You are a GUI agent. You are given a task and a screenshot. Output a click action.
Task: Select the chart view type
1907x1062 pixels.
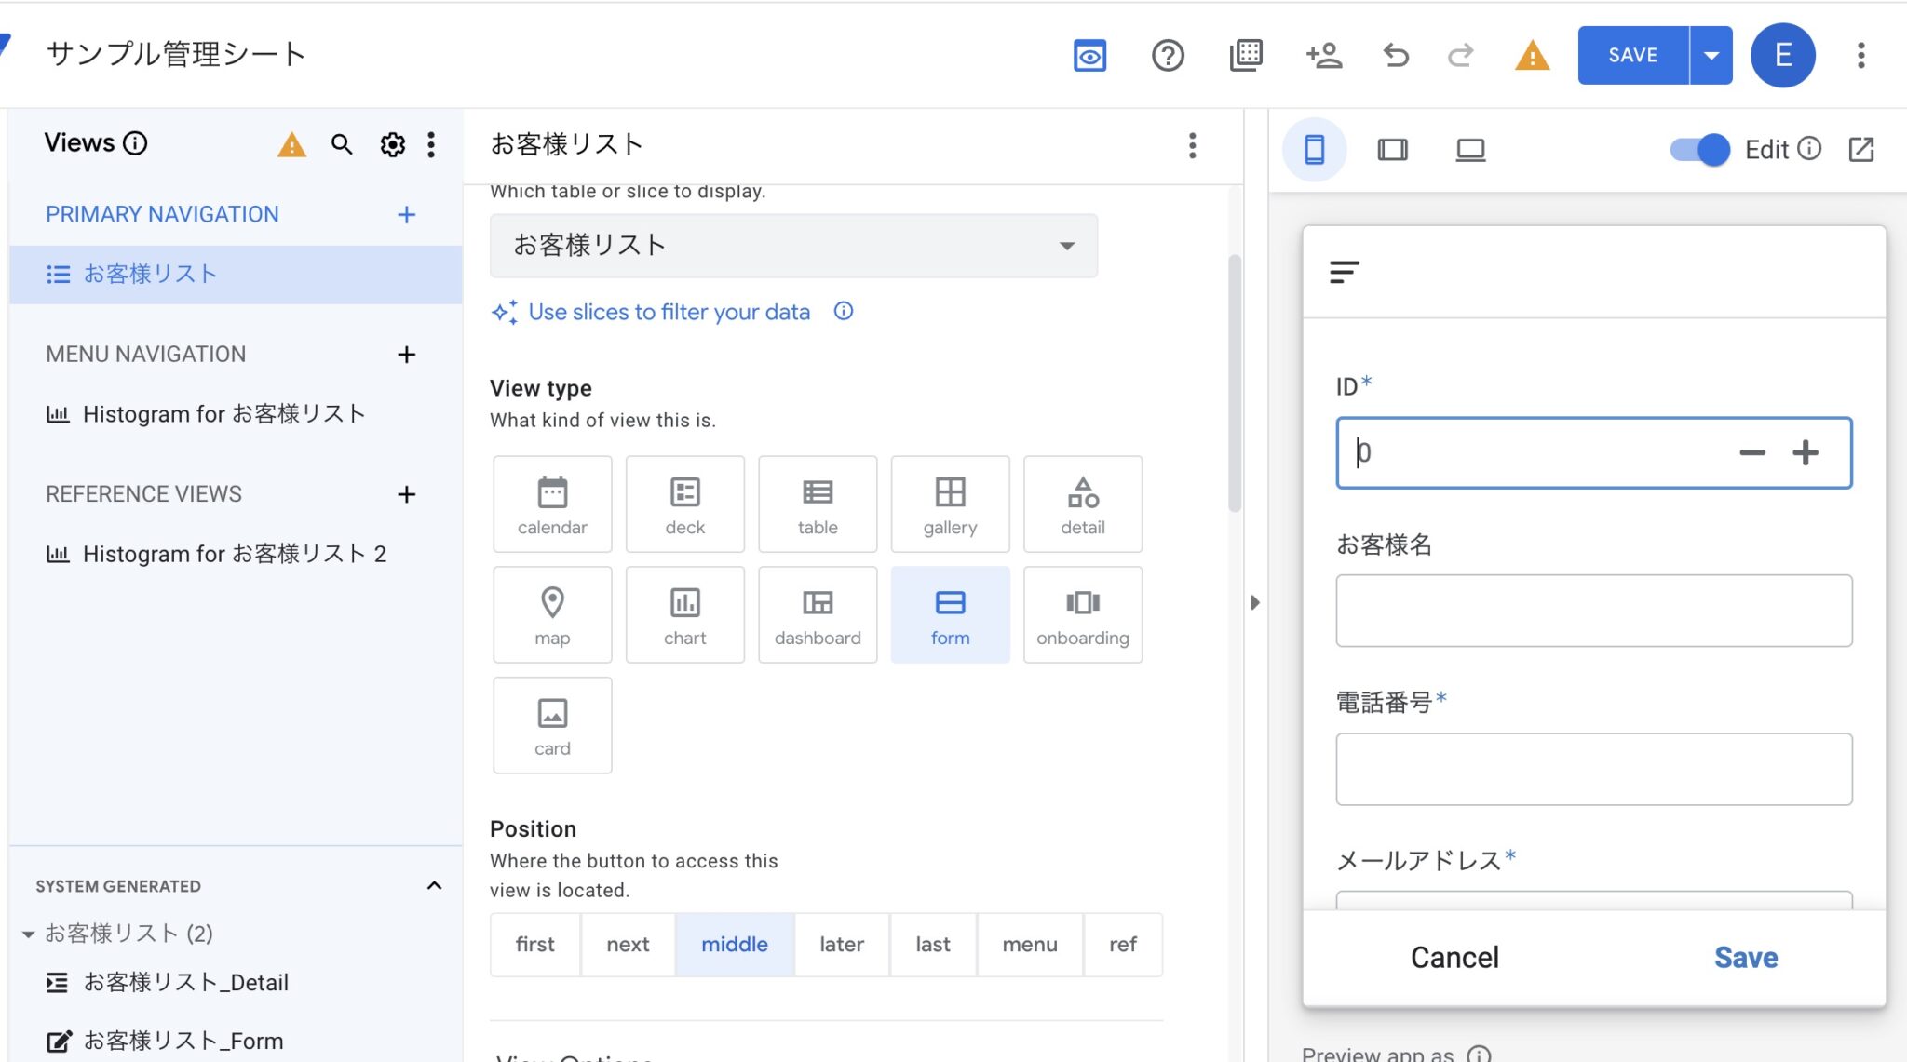pyautogui.click(x=684, y=614)
